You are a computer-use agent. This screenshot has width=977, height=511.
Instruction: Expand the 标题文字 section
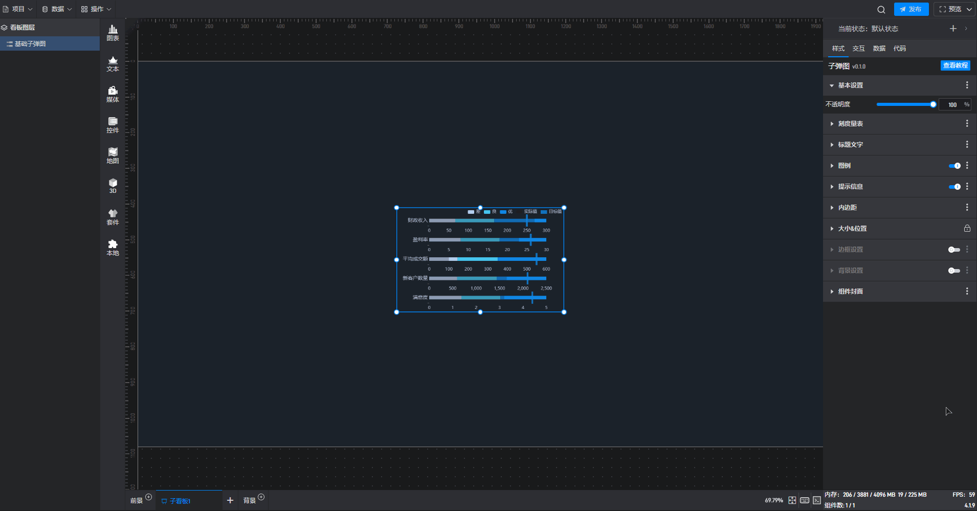coord(850,145)
